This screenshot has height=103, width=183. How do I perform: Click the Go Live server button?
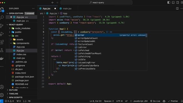coord(155,101)
